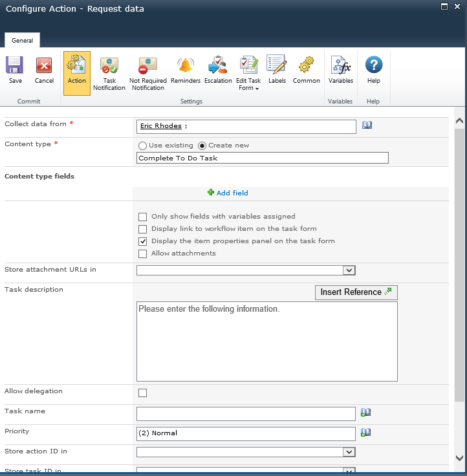Check the Allow delegation box

143,393
